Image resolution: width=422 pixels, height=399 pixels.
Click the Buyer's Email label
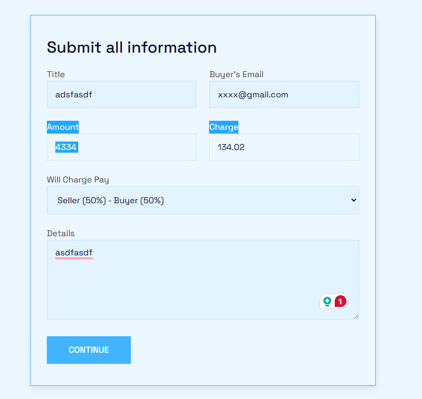(x=236, y=74)
